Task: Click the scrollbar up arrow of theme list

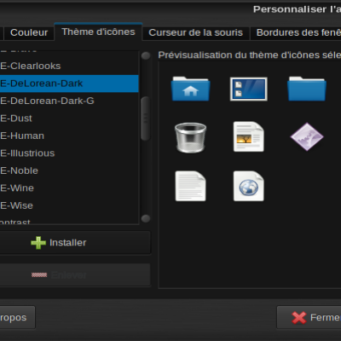Action: click(146, 55)
